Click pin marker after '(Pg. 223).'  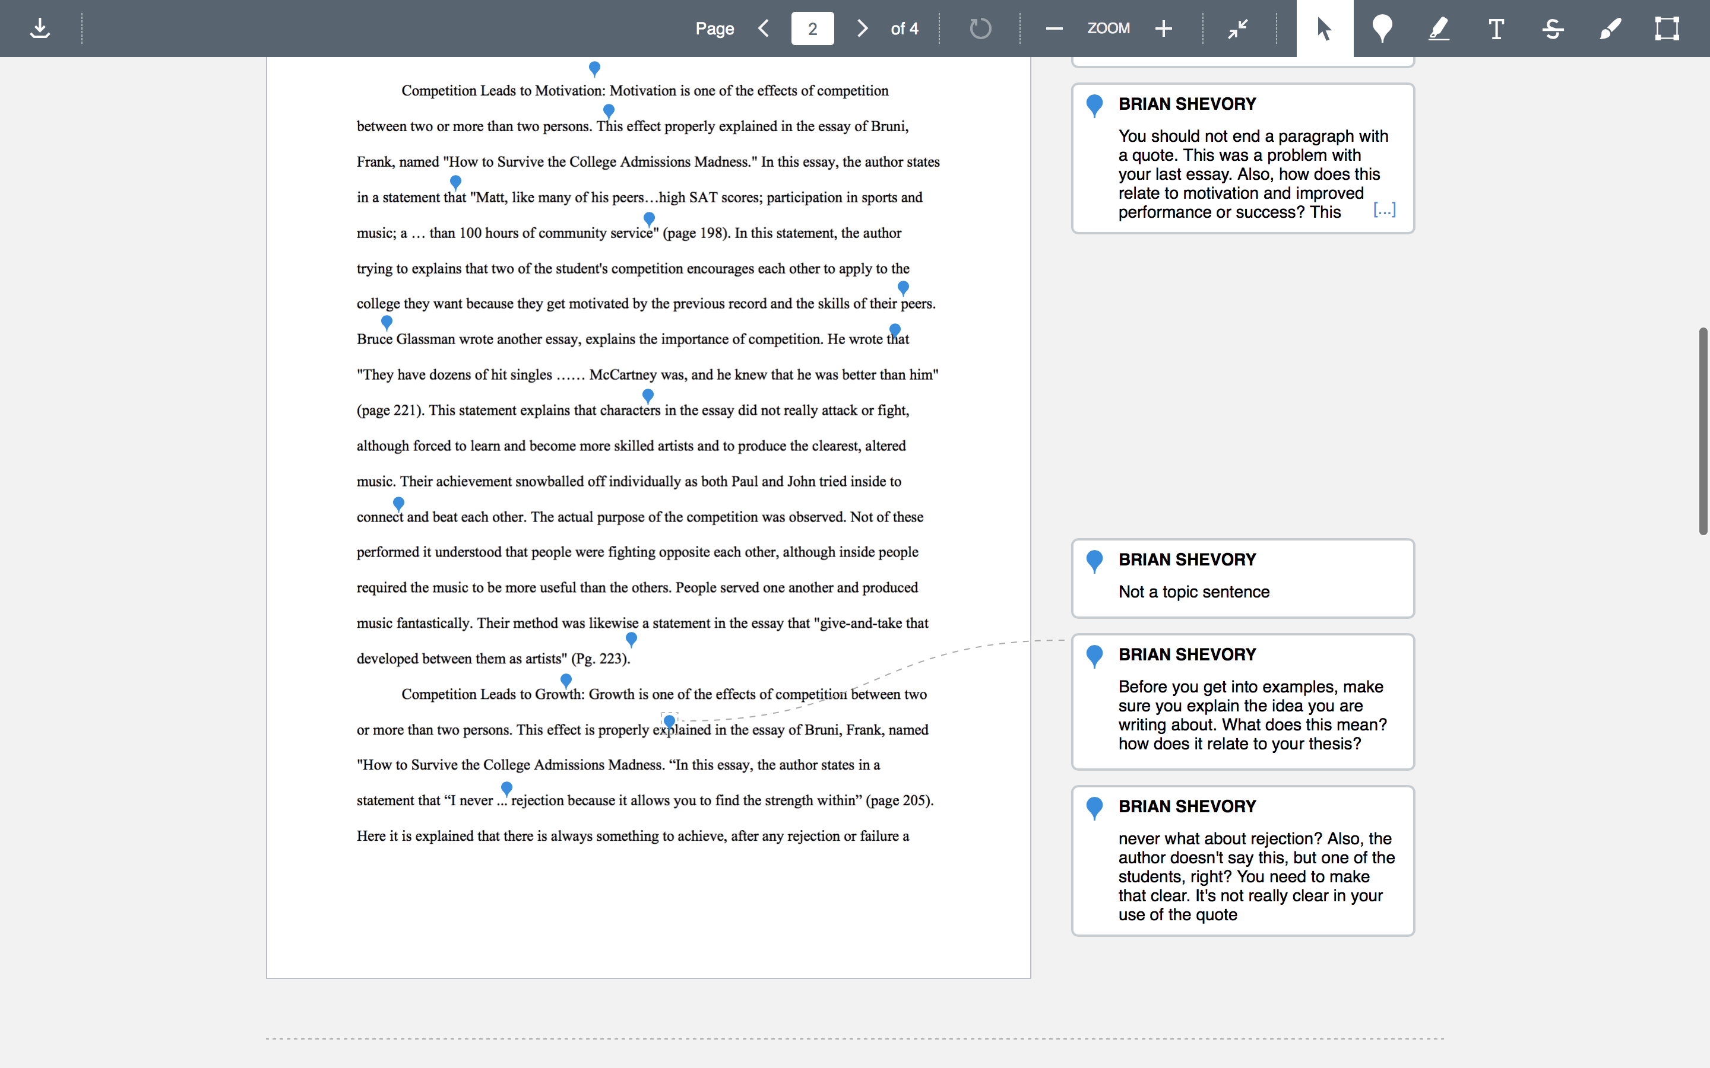point(632,639)
